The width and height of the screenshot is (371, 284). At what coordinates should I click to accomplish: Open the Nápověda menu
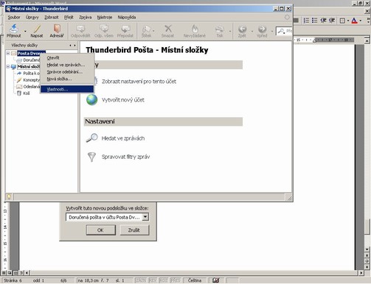(x=127, y=18)
